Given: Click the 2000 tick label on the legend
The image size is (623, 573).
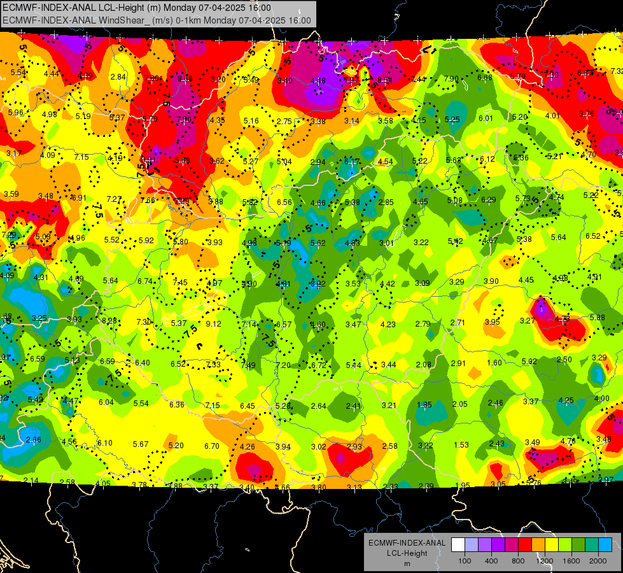Looking at the screenshot, I should (598, 561).
